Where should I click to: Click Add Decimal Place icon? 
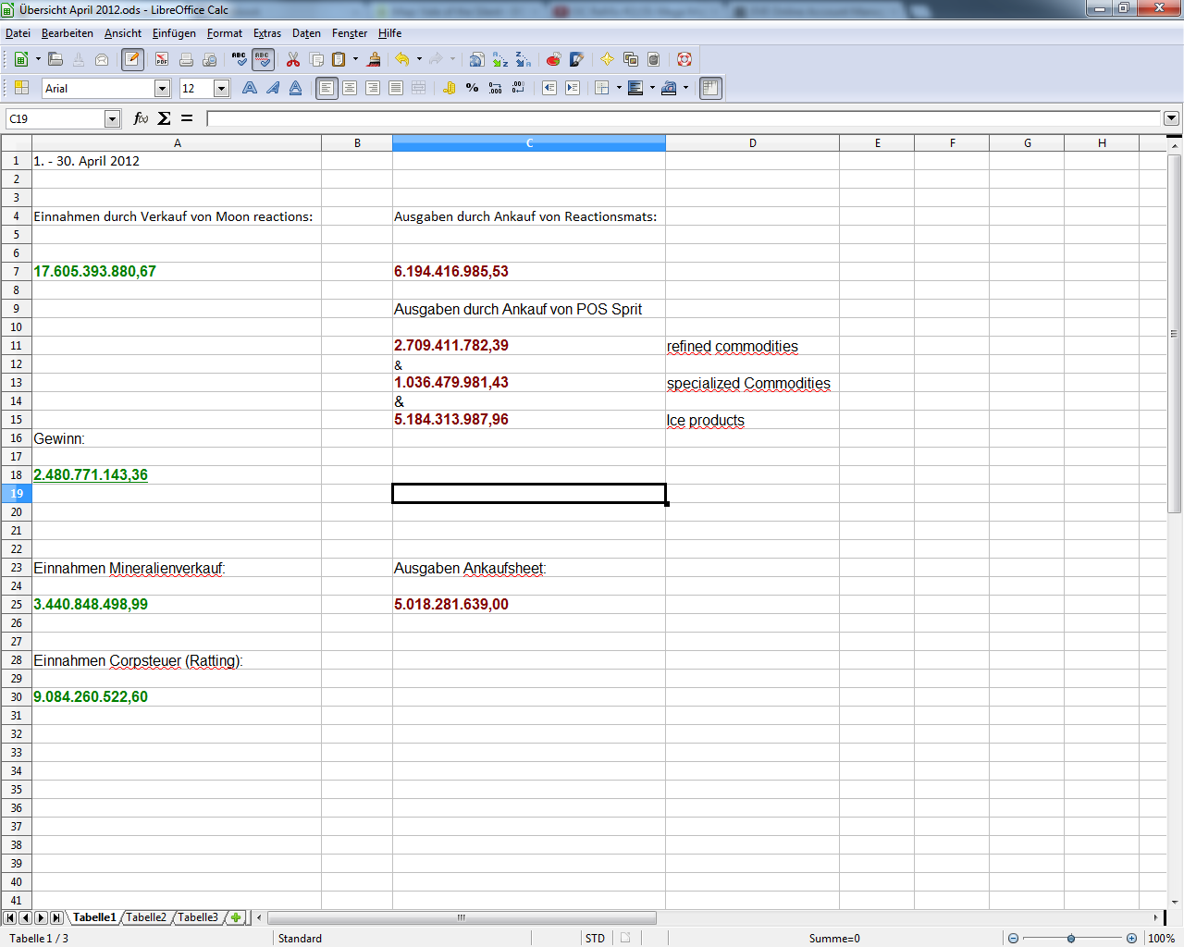496,88
